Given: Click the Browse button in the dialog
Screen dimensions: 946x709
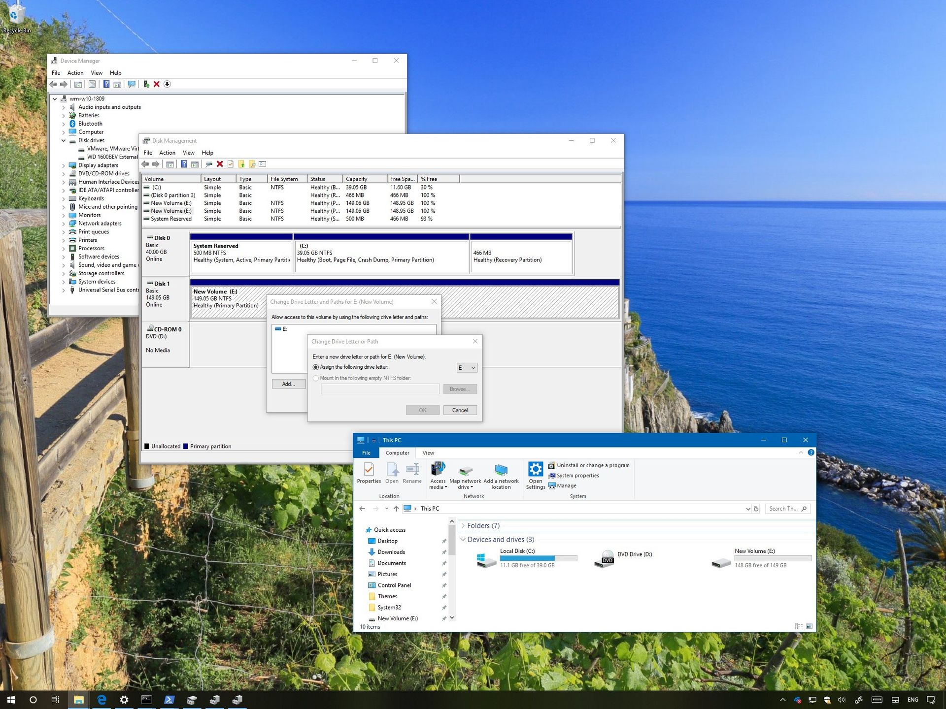Looking at the screenshot, I should pyautogui.click(x=459, y=388).
